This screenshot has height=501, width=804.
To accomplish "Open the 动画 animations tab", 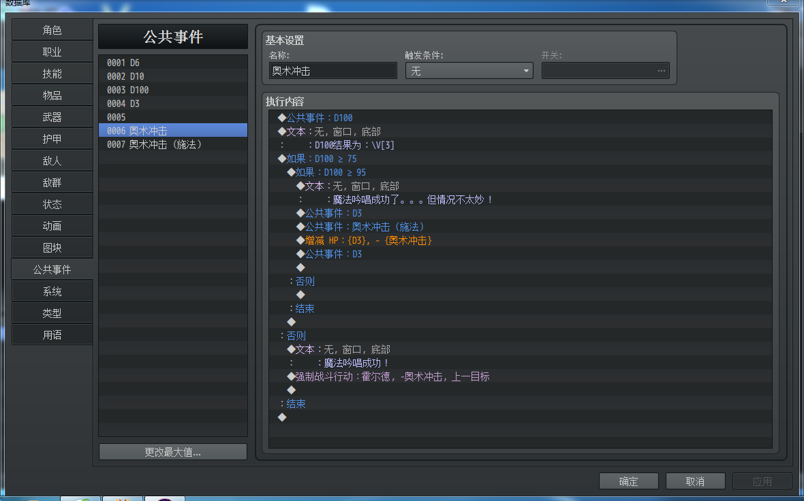I will [52, 226].
